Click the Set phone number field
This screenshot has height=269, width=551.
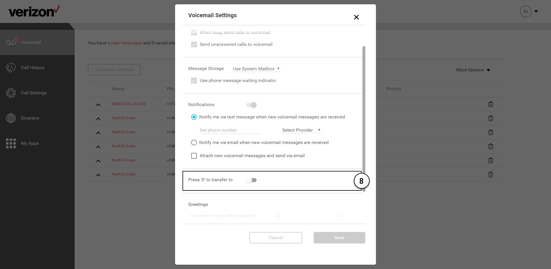[230, 130]
